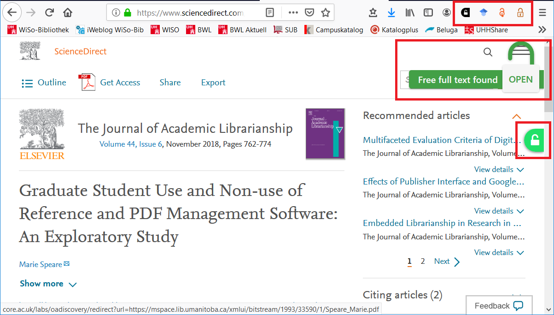Open the WISO bookmark
This screenshot has width=554, height=315.
pyautogui.click(x=164, y=30)
